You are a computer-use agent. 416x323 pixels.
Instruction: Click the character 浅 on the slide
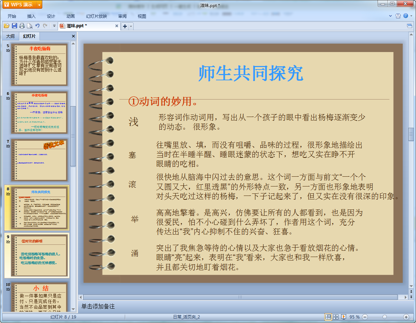(134, 122)
